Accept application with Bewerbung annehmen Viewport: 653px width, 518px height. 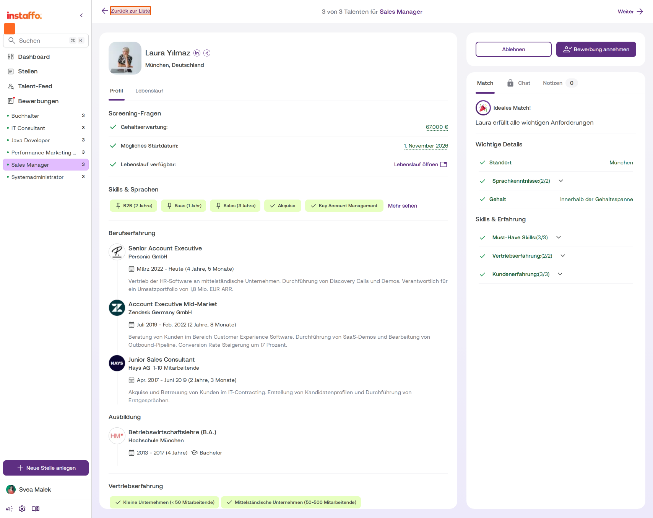596,49
